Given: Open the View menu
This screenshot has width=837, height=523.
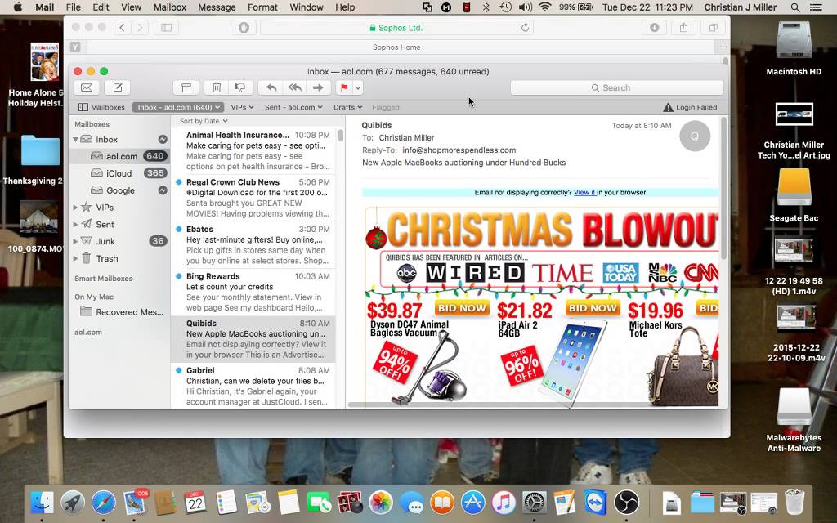Looking at the screenshot, I should point(131,7).
